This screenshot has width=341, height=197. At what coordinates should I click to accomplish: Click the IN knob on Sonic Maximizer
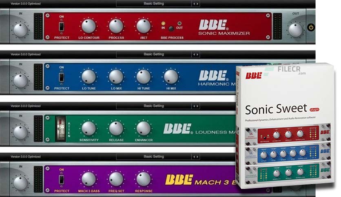(20, 30)
